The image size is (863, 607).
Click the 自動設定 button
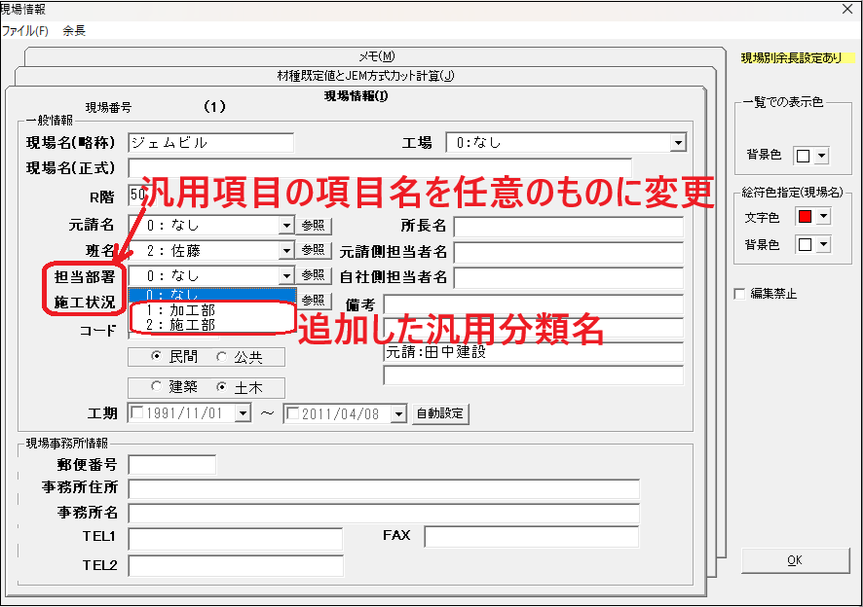coord(440,413)
